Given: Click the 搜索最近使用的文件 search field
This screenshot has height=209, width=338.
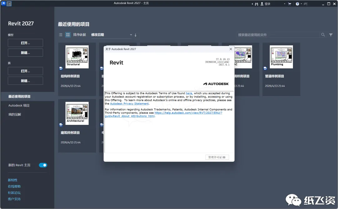Looking at the screenshot, I should tap(278, 35).
